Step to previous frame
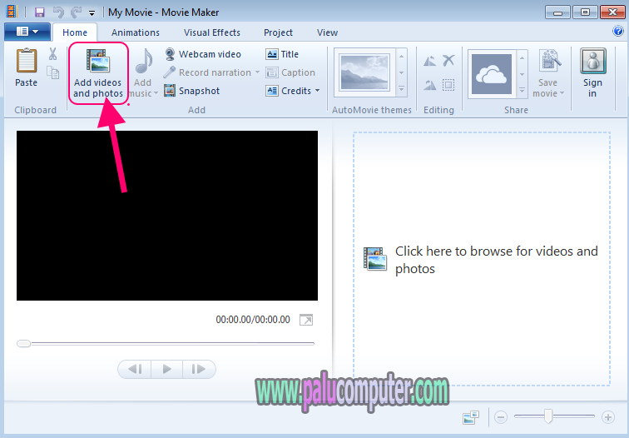The image size is (629, 438). (x=135, y=369)
